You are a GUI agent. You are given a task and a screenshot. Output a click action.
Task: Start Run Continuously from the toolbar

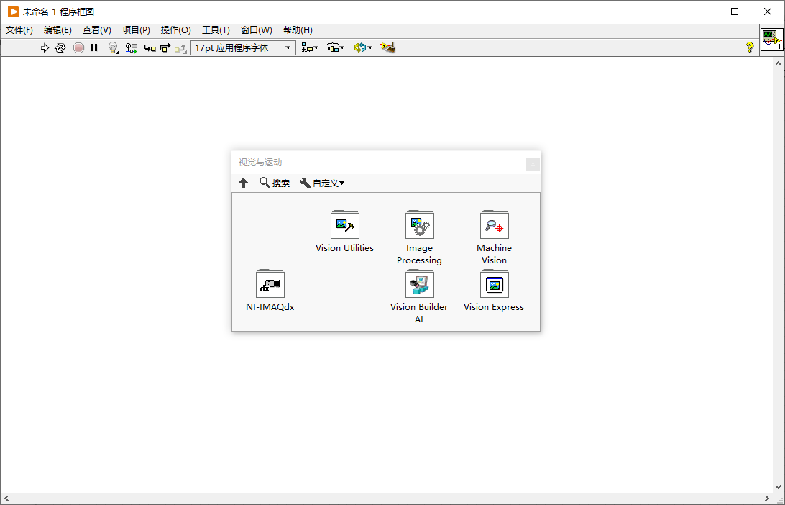60,47
